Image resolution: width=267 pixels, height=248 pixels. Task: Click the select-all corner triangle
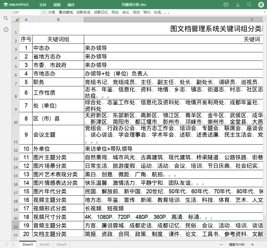point(16,20)
